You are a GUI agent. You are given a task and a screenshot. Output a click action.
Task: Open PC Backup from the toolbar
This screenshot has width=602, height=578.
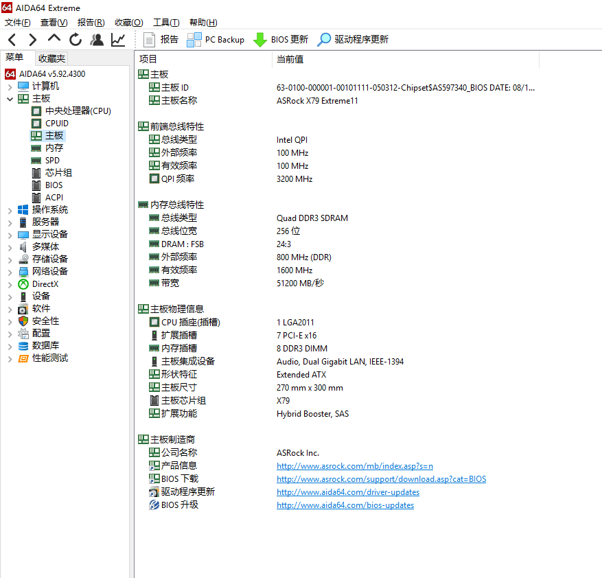(x=216, y=40)
